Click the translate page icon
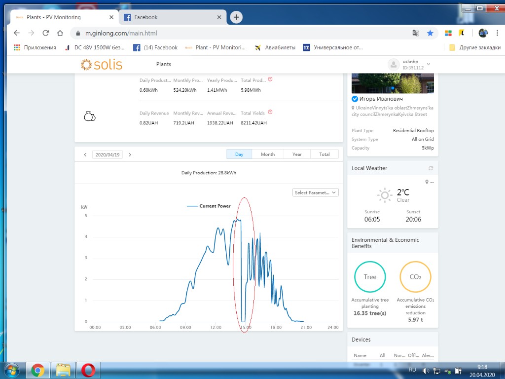 click(x=416, y=33)
